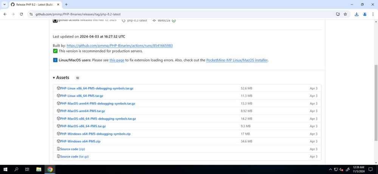Click the 34.6 MB size text
The width and height of the screenshot is (378, 174).
pos(246,141)
